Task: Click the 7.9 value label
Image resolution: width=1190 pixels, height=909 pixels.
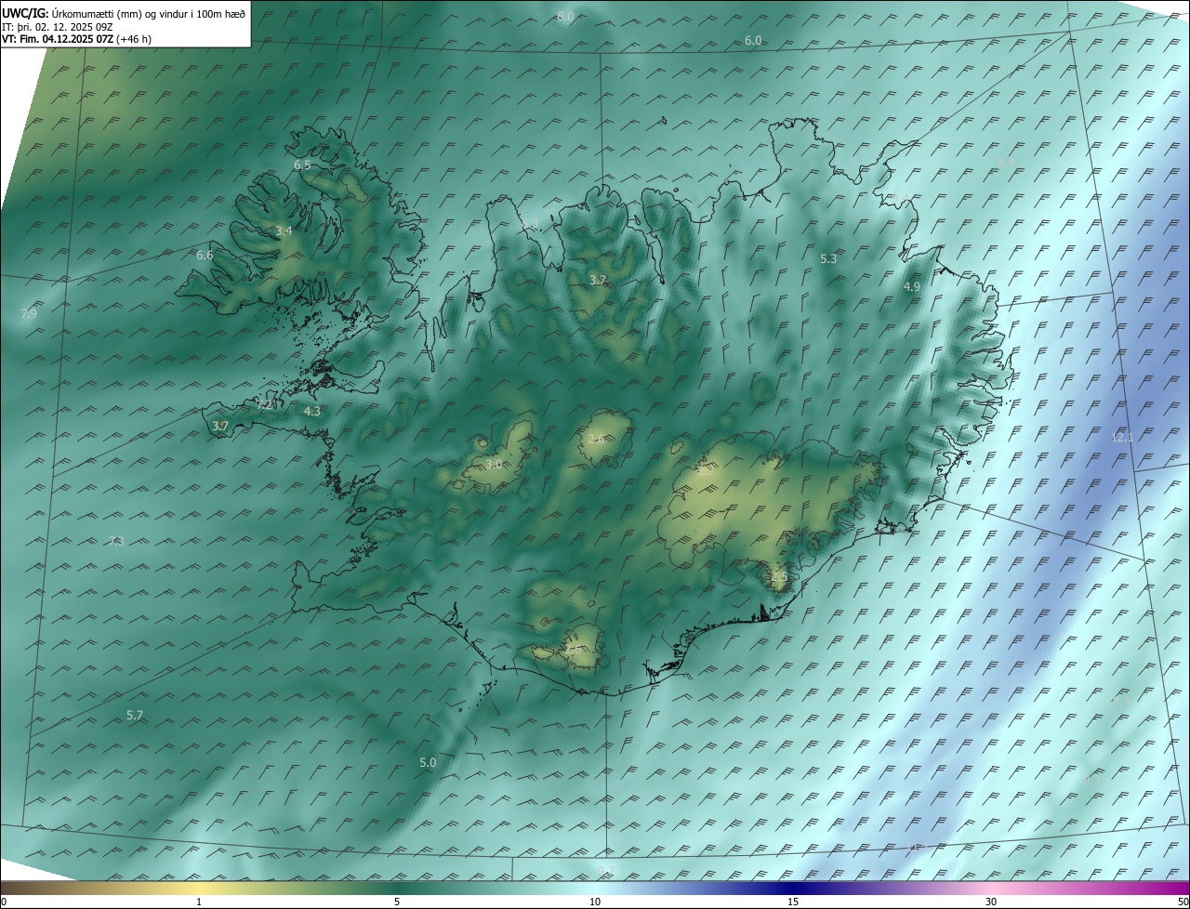Action: [x=29, y=314]
